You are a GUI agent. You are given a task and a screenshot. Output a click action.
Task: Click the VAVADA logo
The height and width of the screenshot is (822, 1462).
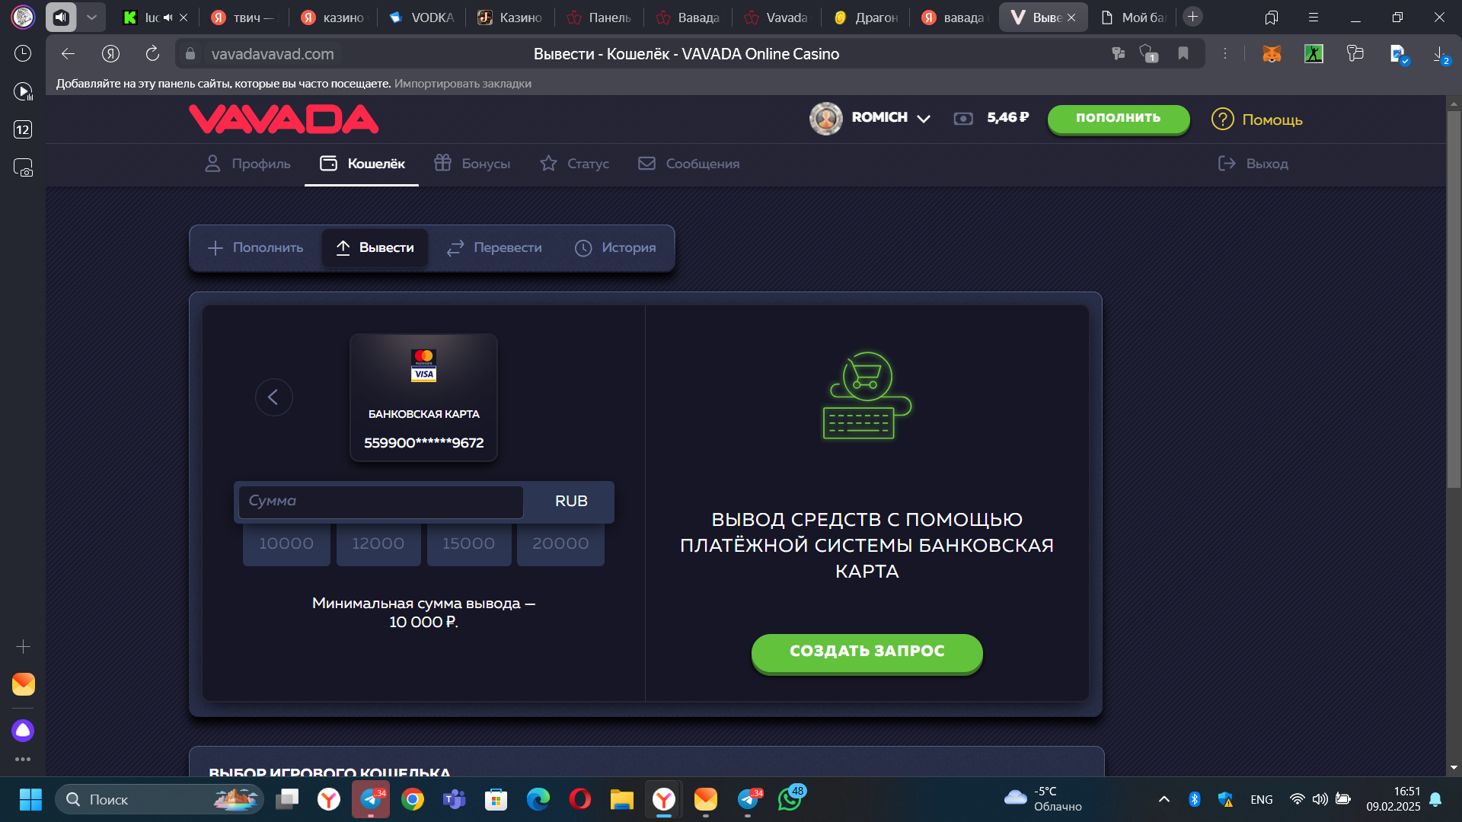283,119
